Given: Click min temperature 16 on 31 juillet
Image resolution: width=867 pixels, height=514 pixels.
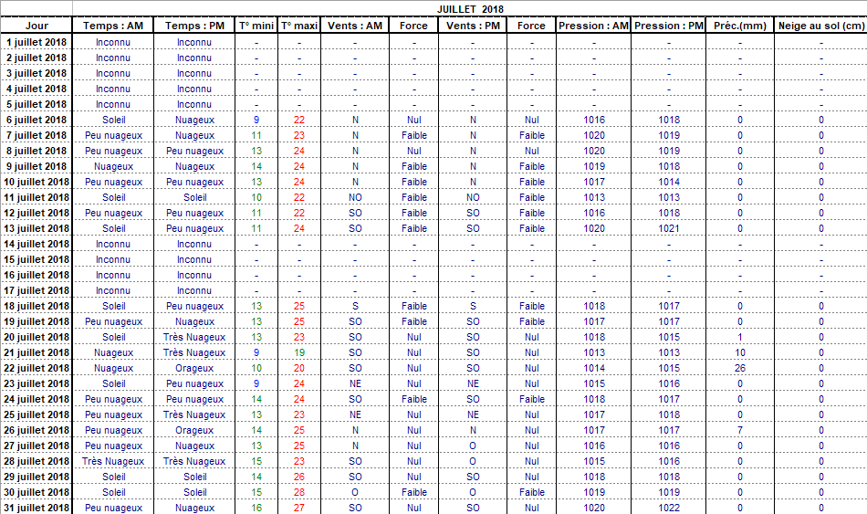Looking at the screenshot, I should click(x=256, y=508).
